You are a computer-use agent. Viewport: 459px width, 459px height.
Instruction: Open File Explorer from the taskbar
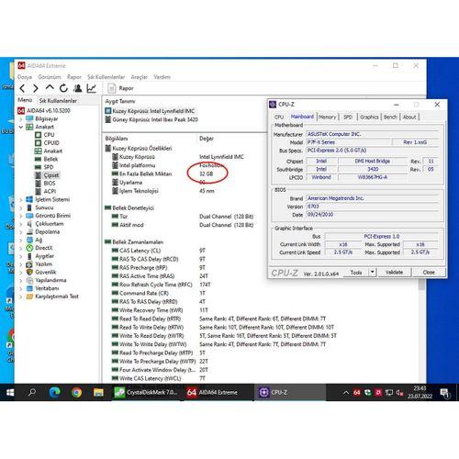(x=98, y=392)
